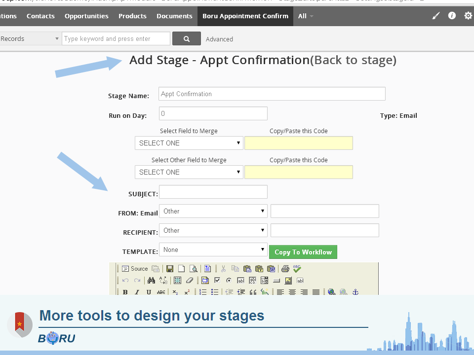Insert a Selection Field via editor icon
Image resolution: width=474 pixels, height=355 pixels.
click(264, 281)
